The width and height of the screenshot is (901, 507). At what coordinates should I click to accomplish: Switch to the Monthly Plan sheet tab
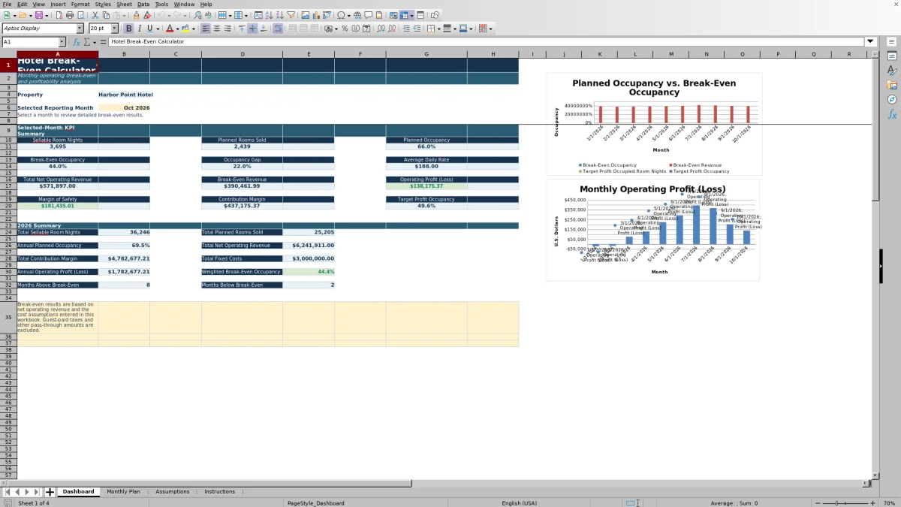click(x=123, y=492)
